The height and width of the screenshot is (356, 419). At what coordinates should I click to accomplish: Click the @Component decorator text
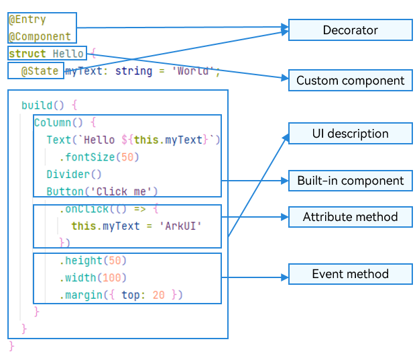click(40, 37)
